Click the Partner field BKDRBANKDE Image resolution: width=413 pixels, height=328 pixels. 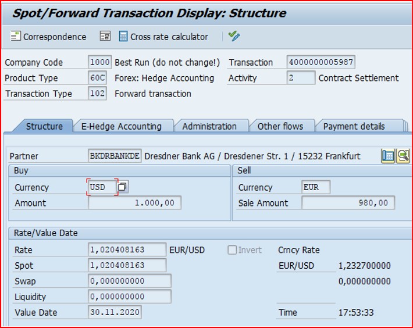[115, 156]
